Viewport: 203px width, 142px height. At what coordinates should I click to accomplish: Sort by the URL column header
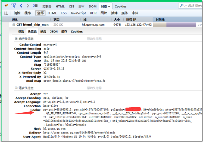point(30,20)
